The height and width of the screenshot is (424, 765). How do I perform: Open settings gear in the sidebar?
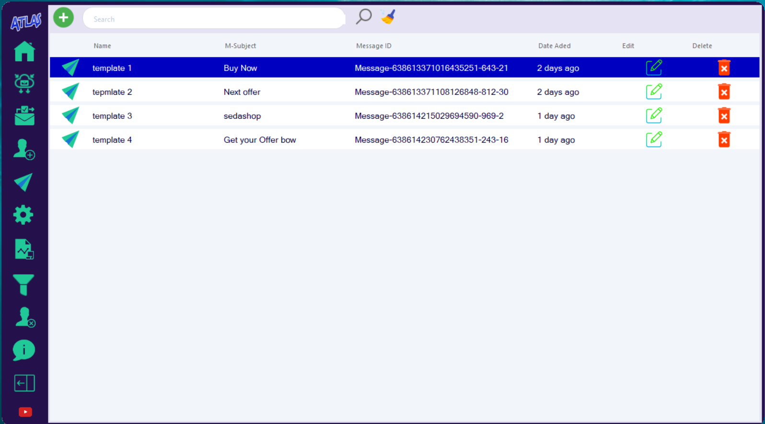point(23,215)
